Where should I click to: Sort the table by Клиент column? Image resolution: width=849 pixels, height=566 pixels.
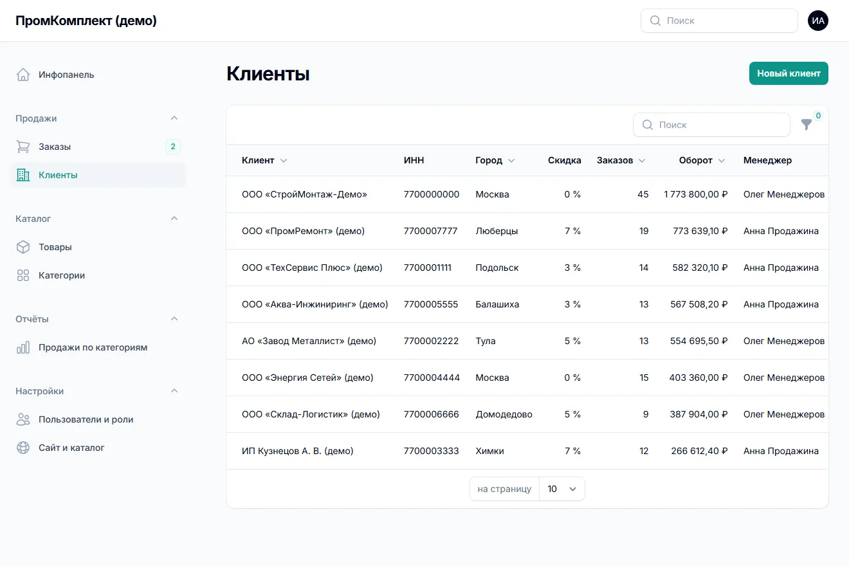(264, 160)
